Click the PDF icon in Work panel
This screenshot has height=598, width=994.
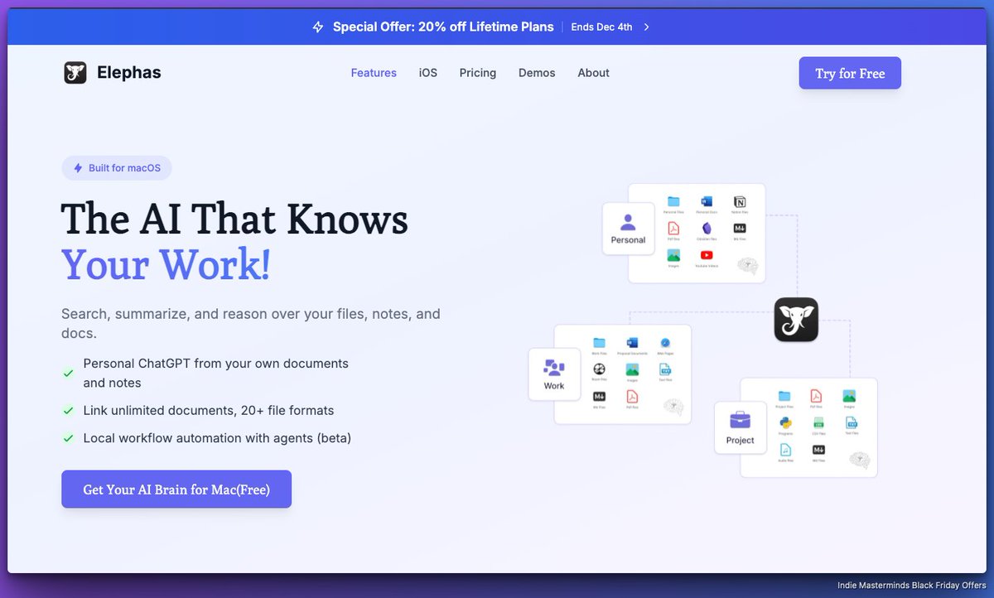click(x=632, y=396)
